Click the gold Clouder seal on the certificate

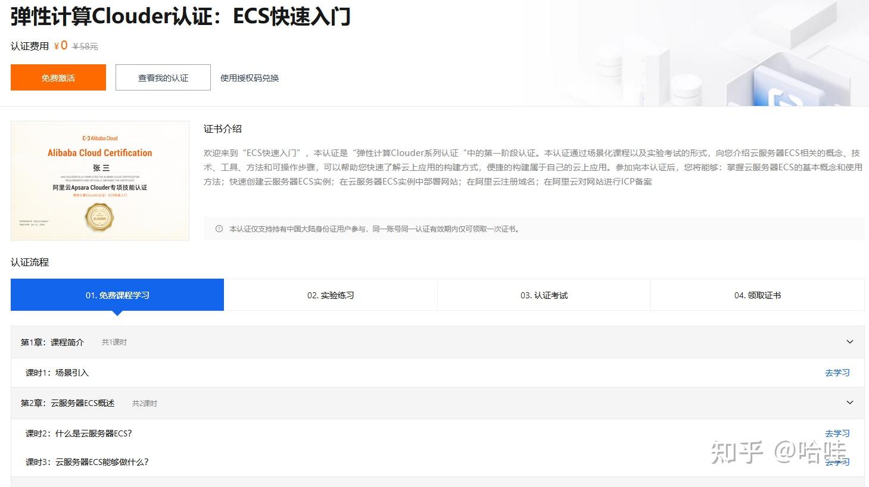99,217
